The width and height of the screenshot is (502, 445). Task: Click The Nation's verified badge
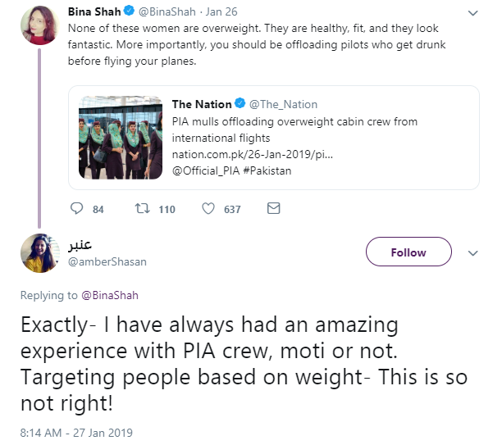[x=240, y=103]
